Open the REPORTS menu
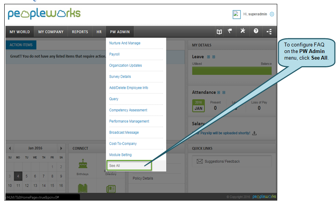Viewport: 336px width, 204px height. tap(80, 32)
